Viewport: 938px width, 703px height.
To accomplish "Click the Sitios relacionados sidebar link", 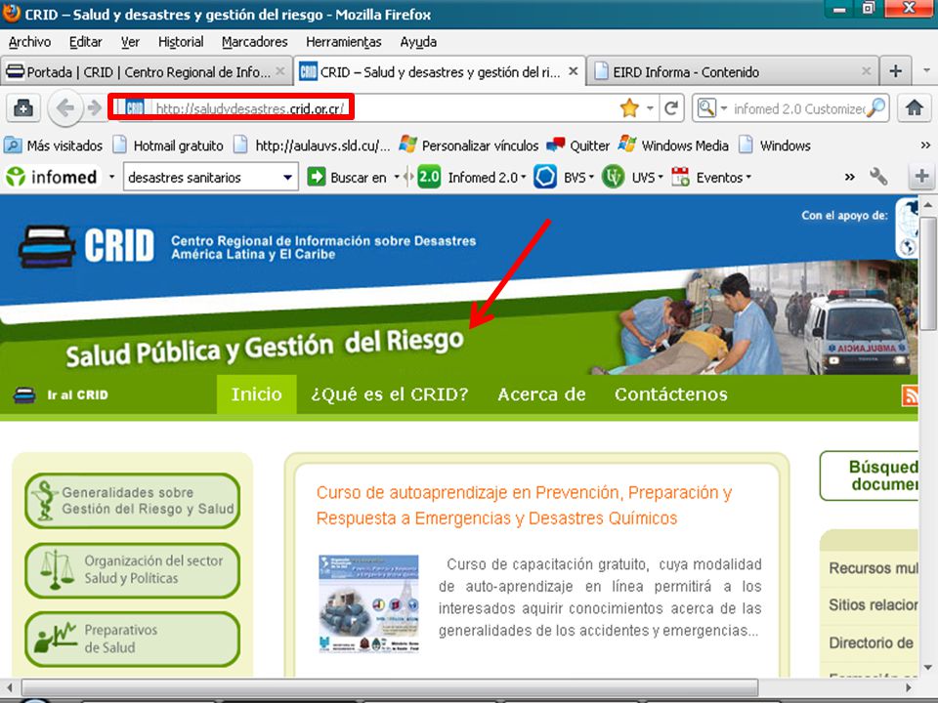I will click(x=873, y=605).
